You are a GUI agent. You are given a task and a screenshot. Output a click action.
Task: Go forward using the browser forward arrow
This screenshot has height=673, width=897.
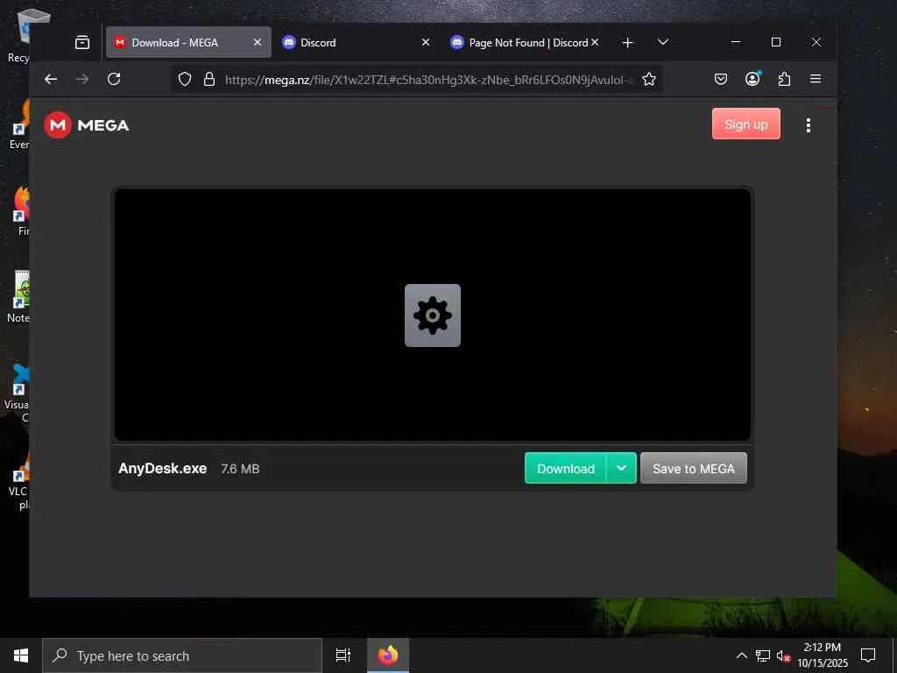[x=82, y=79]
